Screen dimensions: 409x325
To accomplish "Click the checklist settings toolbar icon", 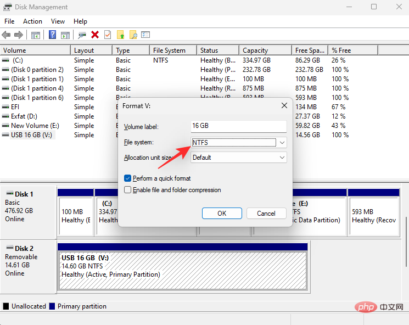I will click(x=145, y=35).
